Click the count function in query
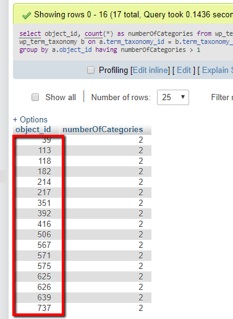Image resolution: width=233 pixels, height=319 pixels. [93, 33]
